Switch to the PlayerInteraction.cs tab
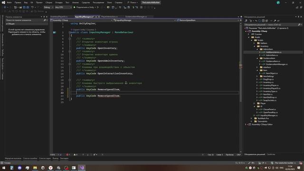 click(109, 17)
